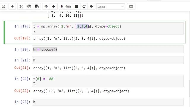Click the Out[21] array output text
Viewport: 190px width, 107px height.
[x=79, y=68]
